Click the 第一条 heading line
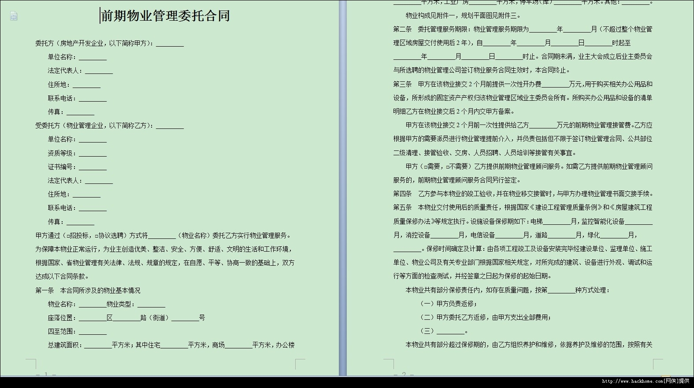The image size is (694, 388). coord(88,291)
